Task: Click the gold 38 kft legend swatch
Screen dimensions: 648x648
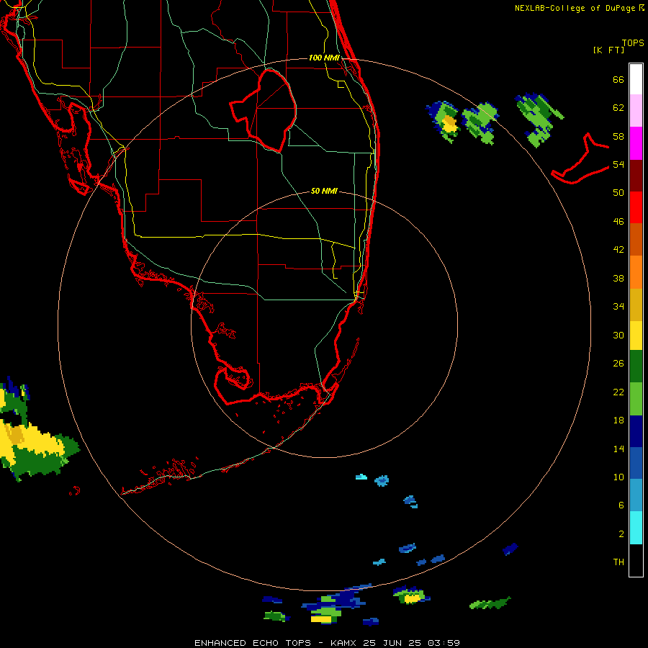Action: [636, 305]
